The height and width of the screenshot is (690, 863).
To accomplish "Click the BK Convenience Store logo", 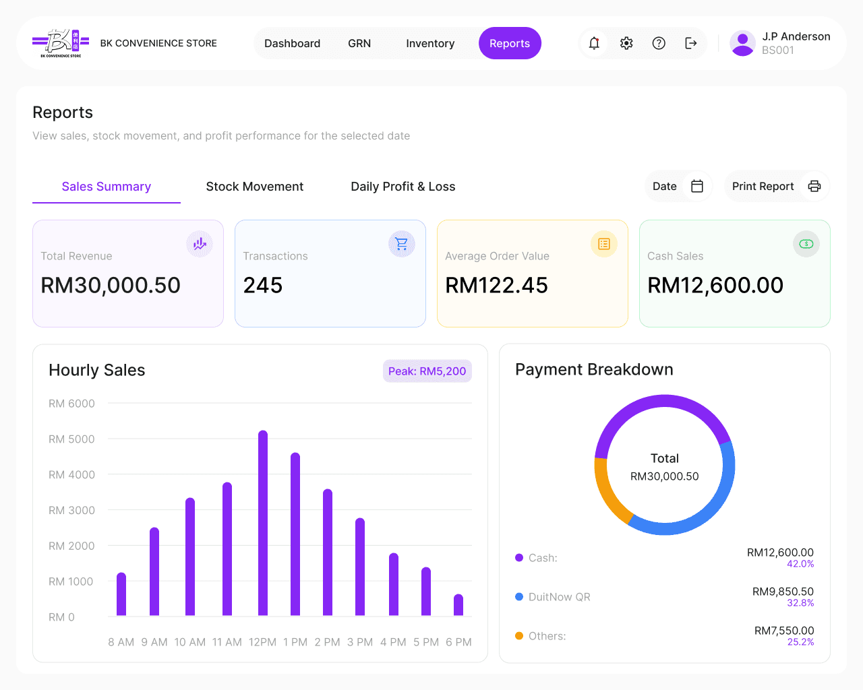I will [61, 43].
